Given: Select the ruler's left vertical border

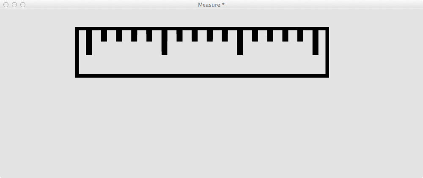Looking at the screenshot, I should coord(77,52).
